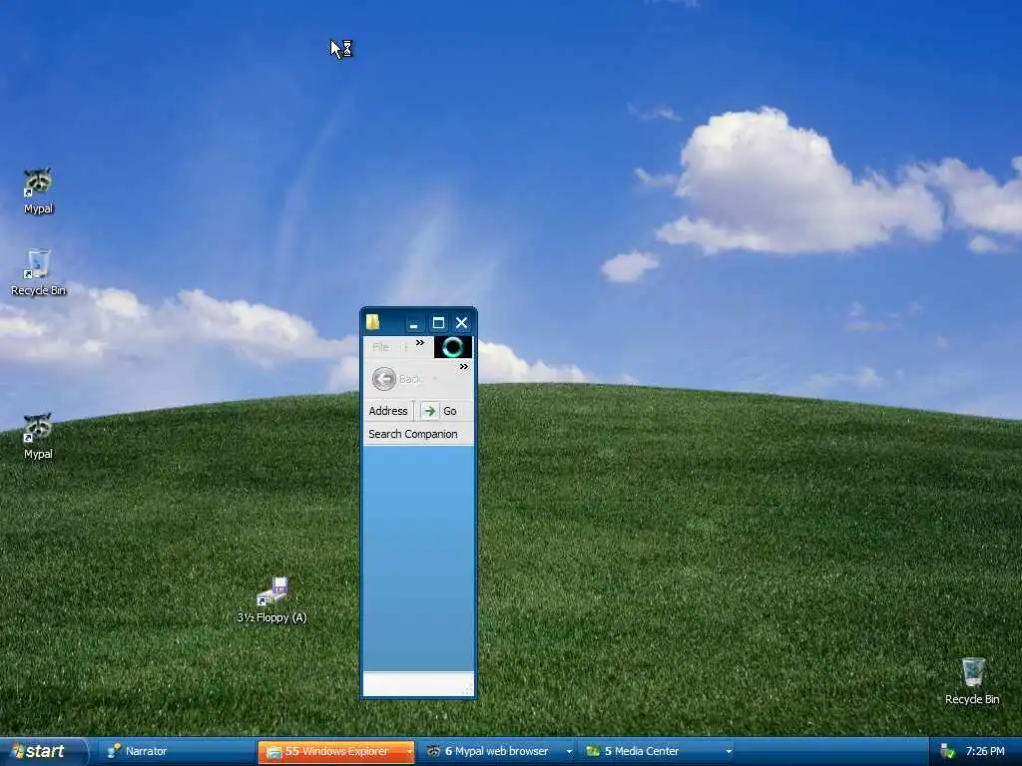Click the folder icon in Explorer title bar
Viewport: 1022px width, 766px height.
(373, 322)
